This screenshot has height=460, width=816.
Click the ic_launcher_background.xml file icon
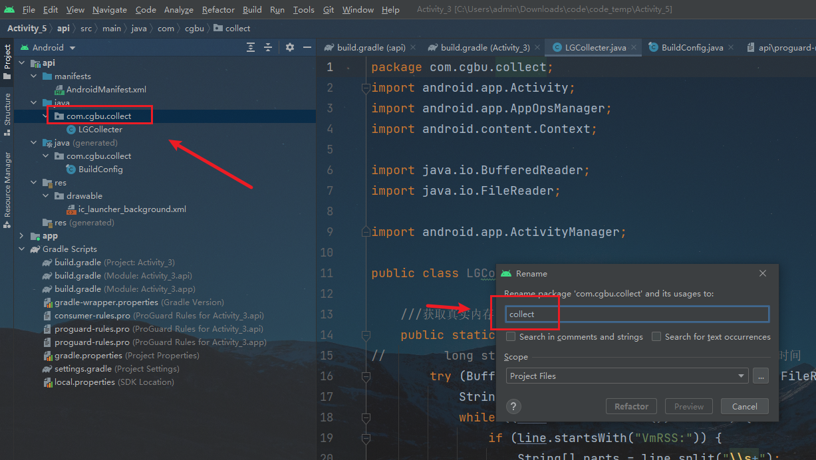click(71, 209)
